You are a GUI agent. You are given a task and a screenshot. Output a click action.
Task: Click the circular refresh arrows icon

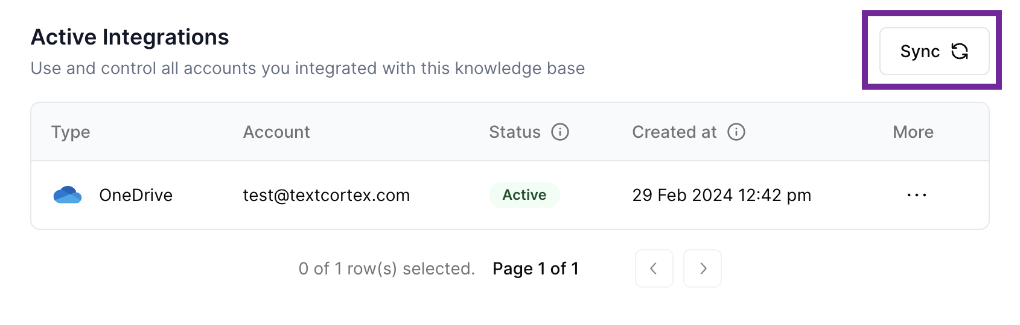click(960, 52)
